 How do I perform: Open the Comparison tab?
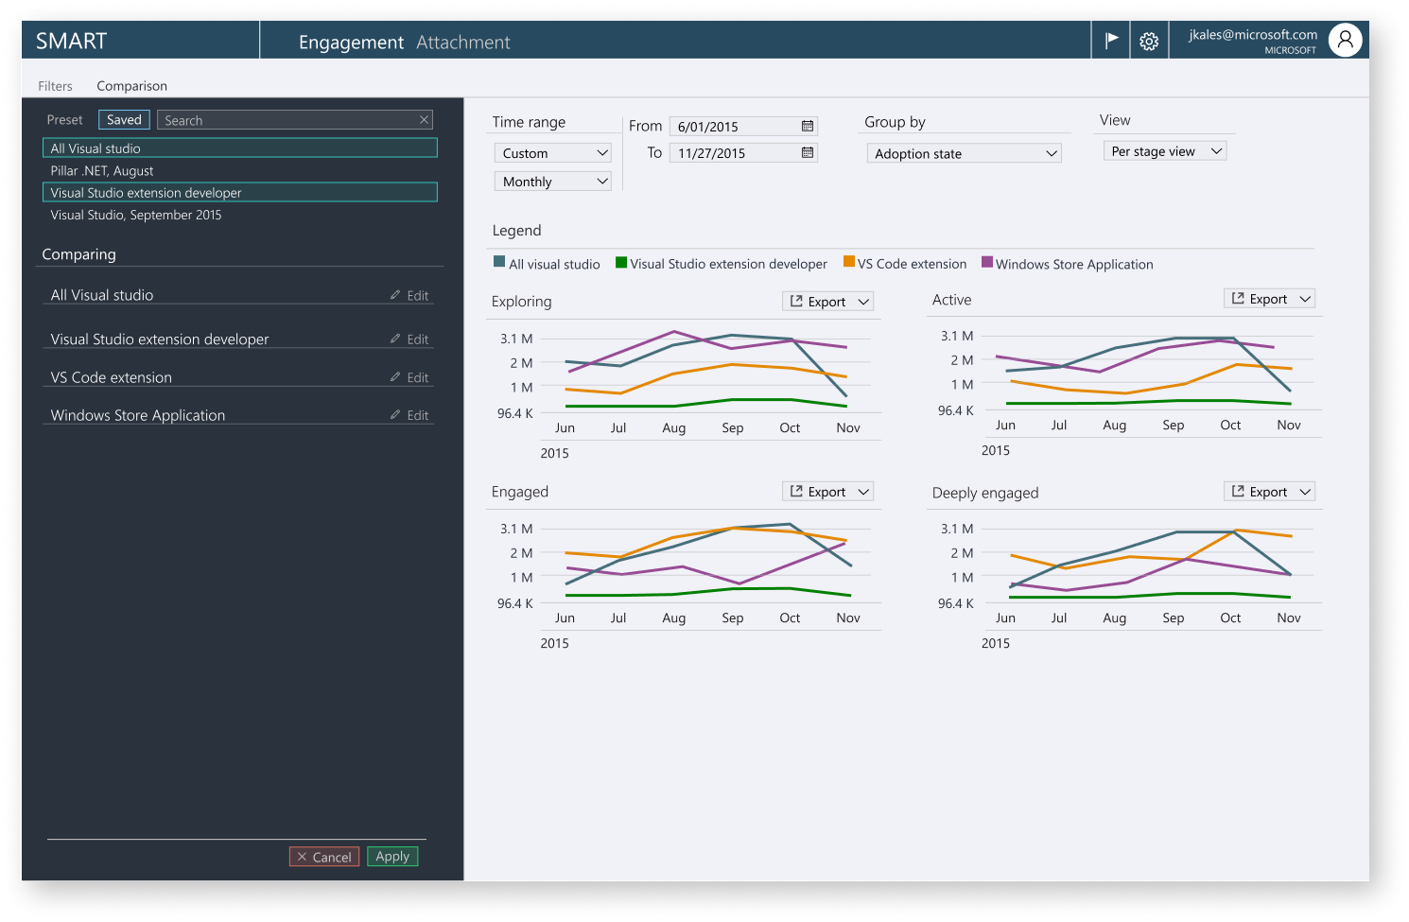131,86
